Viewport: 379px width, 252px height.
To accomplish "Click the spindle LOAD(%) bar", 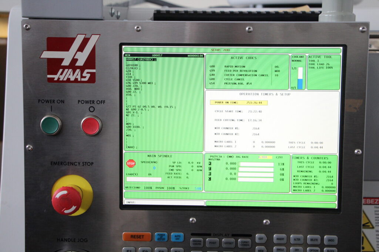I will click(144, 180).
